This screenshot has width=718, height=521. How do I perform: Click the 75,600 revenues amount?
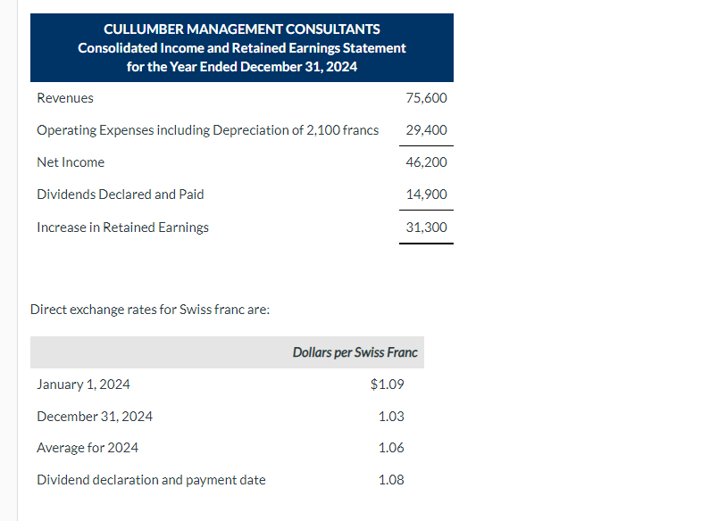tap(426, 98)
